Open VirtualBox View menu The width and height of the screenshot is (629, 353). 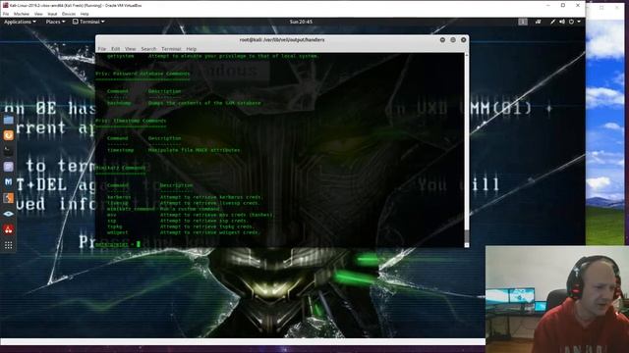coord(38,14)
